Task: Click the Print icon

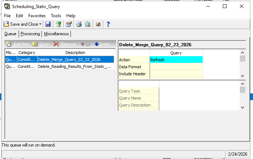Action: pos(79,24)
